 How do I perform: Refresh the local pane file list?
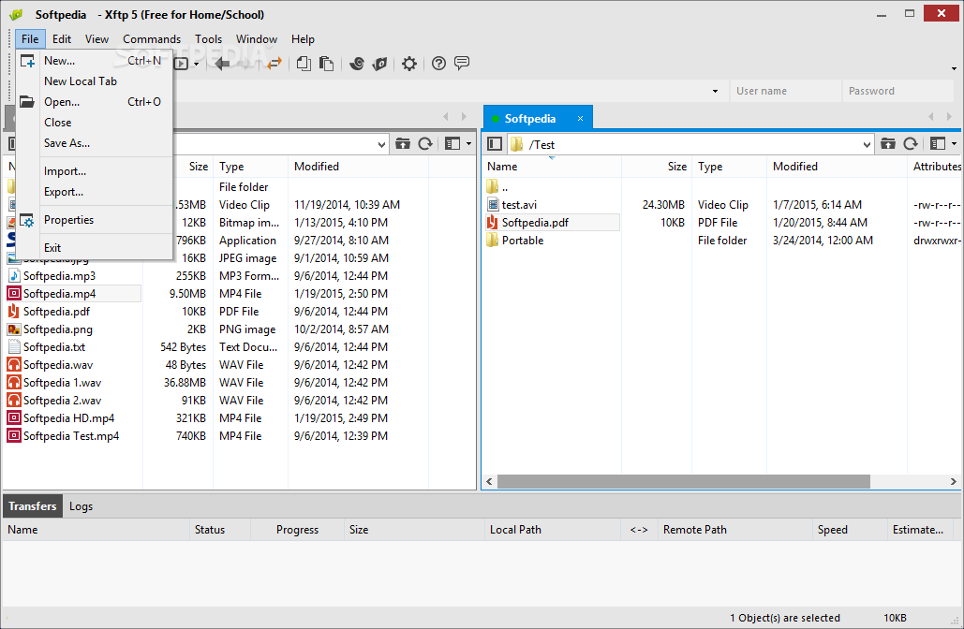[x=425, y=144]
